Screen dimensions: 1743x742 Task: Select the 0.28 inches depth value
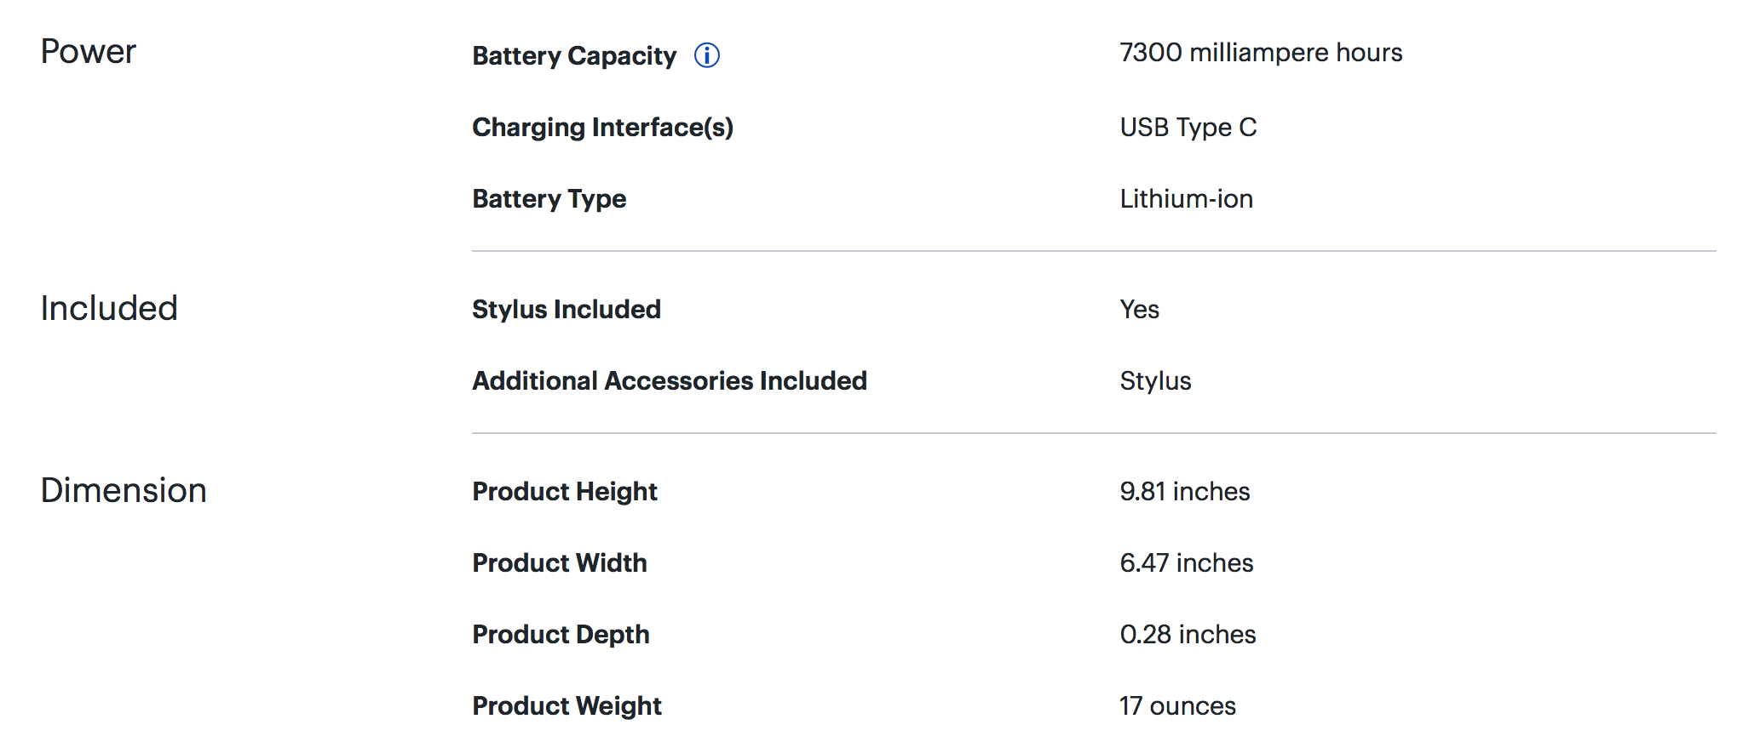[1188, 634]
